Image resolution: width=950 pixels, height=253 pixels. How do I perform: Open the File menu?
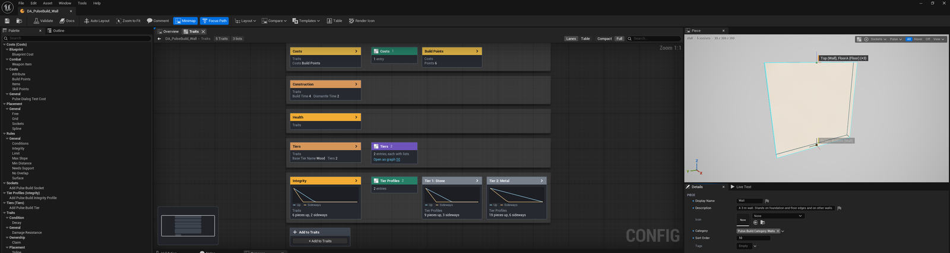[x=21, y=3]
